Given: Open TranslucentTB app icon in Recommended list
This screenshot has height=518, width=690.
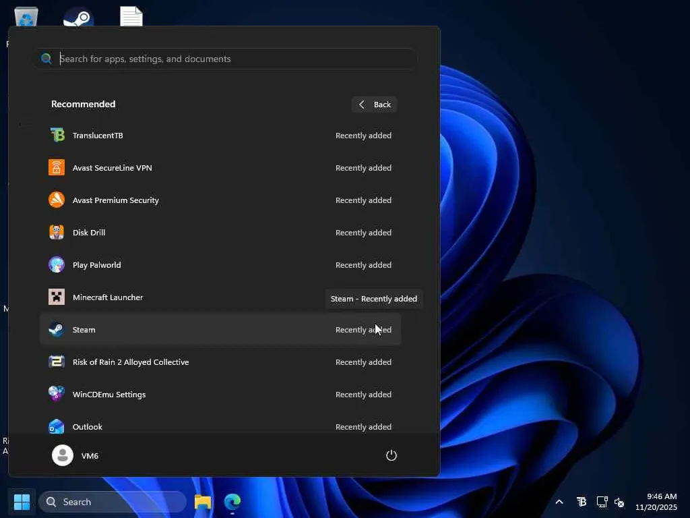Looking at the screenshot, I should [x=57, y=135].
